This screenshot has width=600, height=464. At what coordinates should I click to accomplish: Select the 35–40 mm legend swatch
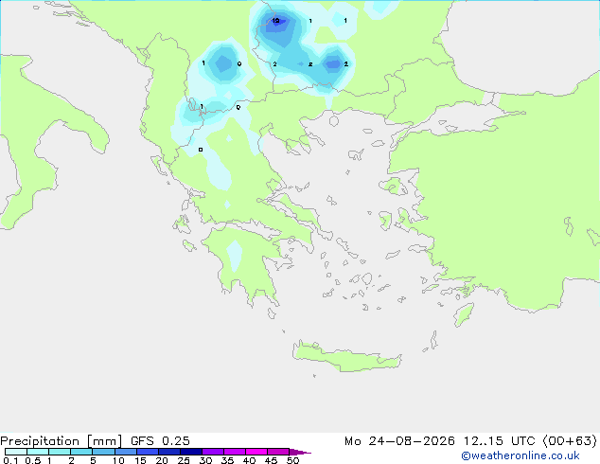[x=235, y=452]
